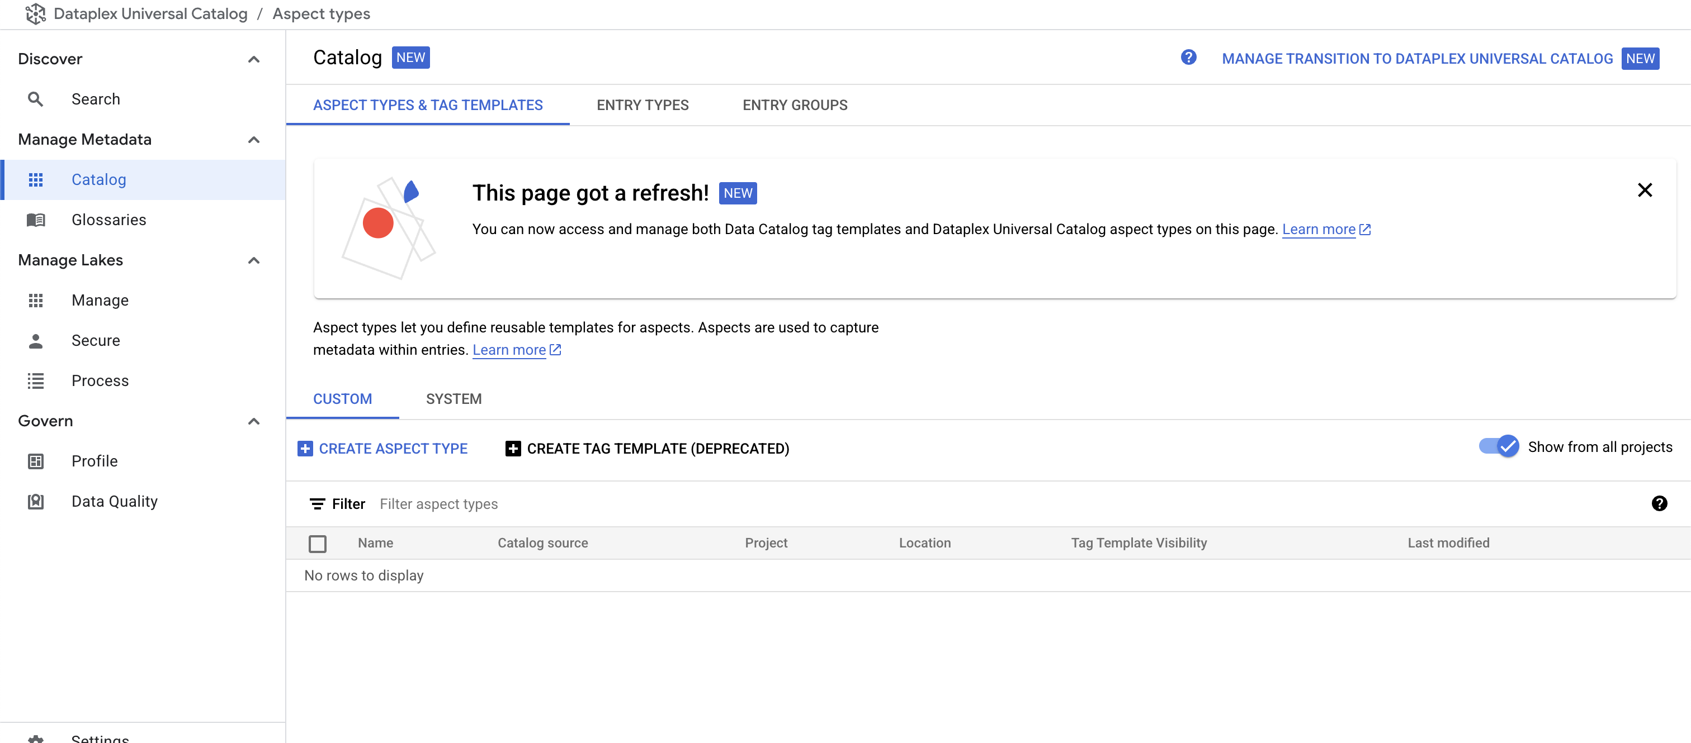The height and width of the screenshot is (743, 1691).
Task: Click the filter help question mark icon
Action: point(1659,504)
